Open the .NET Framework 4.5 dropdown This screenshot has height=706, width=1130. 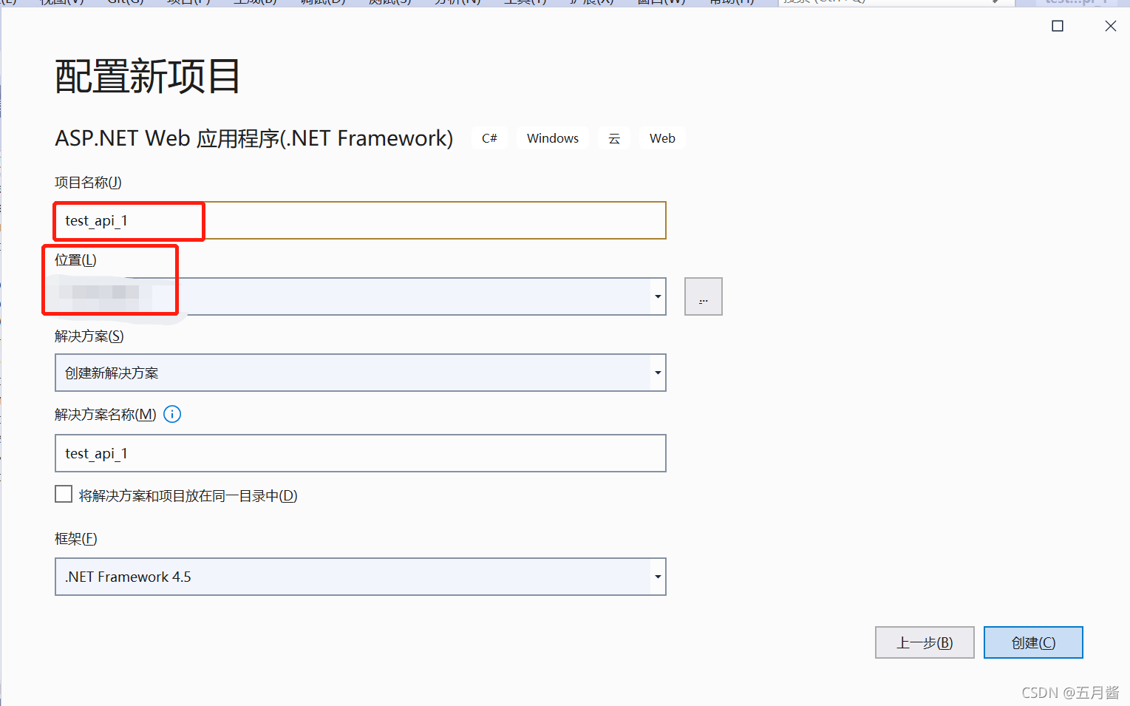(361, 577)
